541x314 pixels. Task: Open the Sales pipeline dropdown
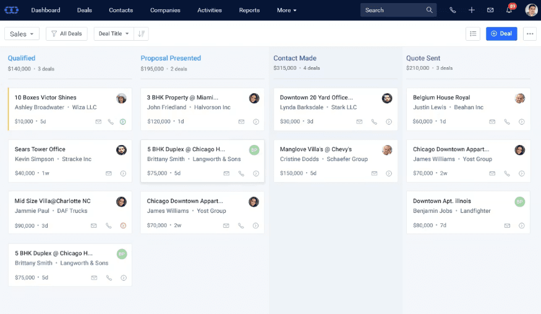tap(22, 34)
